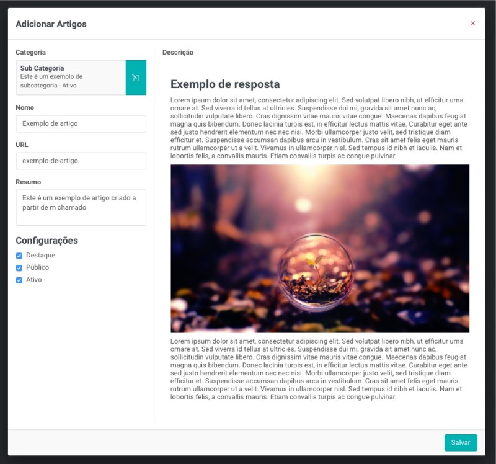The height and width of the screenshot is (464, 496).
Task: Click the 'Exemplo de resposta' heading
Action: (225, 84)
